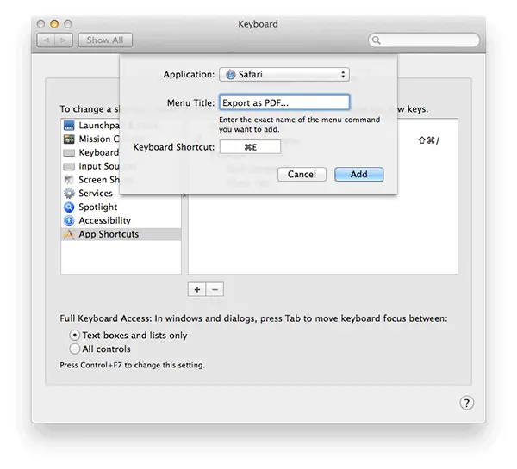Viewport: 517px width, 469px height.
Task: Click the search magnifier icon in toolbar
Action: 377,40
